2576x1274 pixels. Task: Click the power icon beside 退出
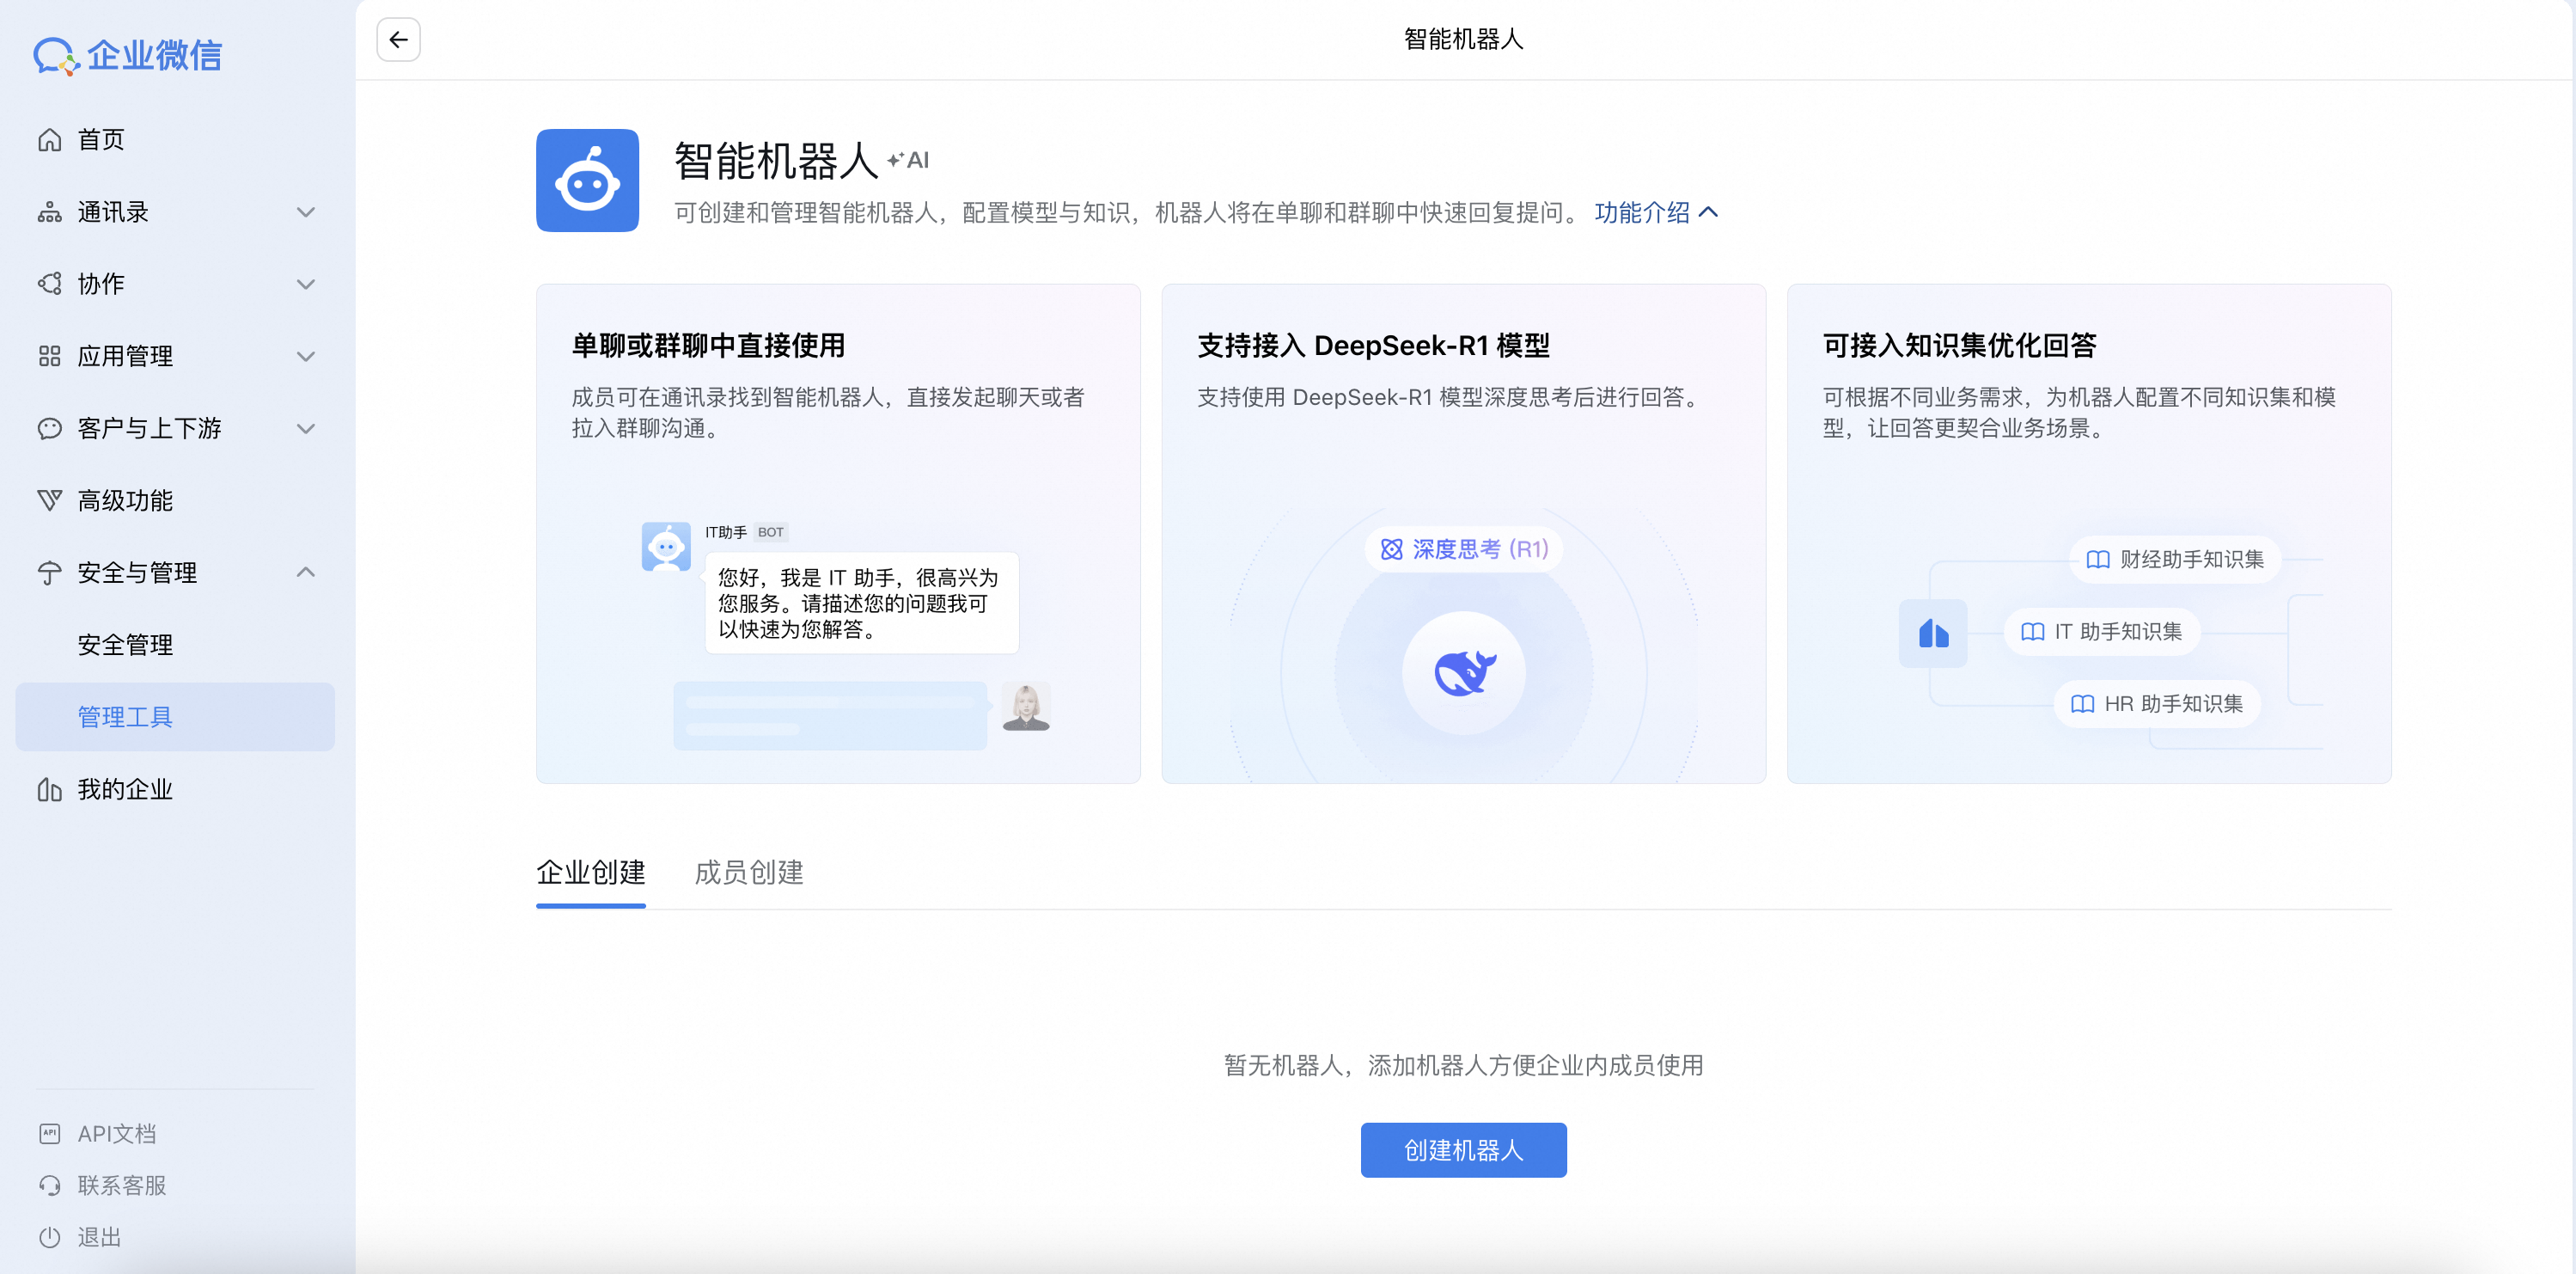[x=50, y=1238]
